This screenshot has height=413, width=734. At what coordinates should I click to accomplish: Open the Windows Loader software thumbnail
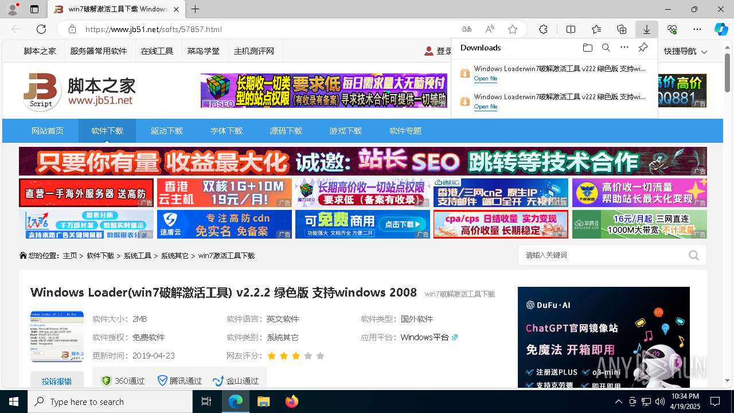[57, 337]
